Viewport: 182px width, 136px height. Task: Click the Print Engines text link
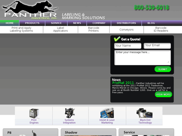[x=34, y=121]
